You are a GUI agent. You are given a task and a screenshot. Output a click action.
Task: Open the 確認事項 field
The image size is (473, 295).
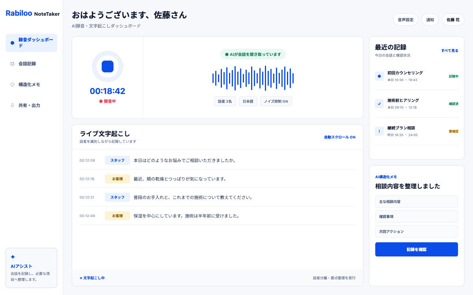(417, 216)
